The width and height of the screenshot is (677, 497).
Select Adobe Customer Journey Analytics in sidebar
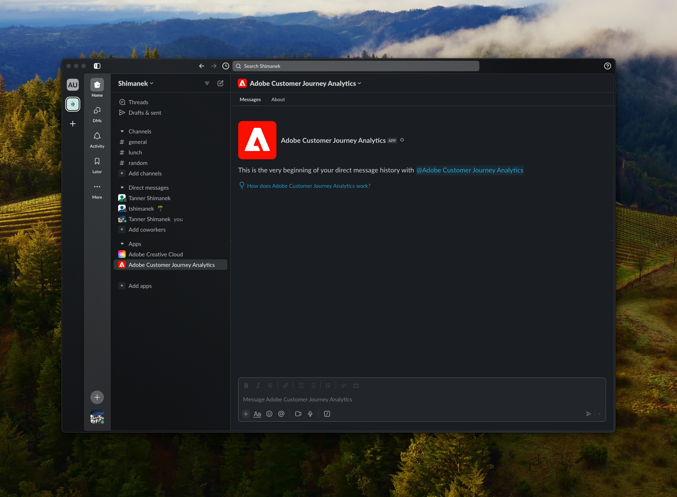[x=171, y=265]
